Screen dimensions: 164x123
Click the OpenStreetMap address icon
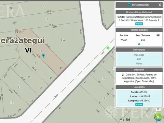(x=123, y=75)
